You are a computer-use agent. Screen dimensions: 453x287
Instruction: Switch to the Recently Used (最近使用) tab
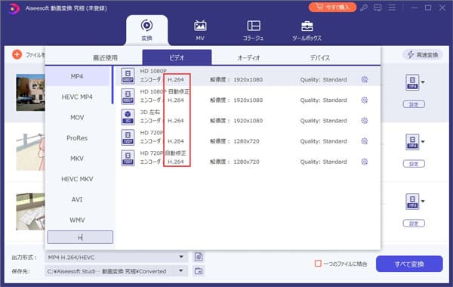pos(105,58)
